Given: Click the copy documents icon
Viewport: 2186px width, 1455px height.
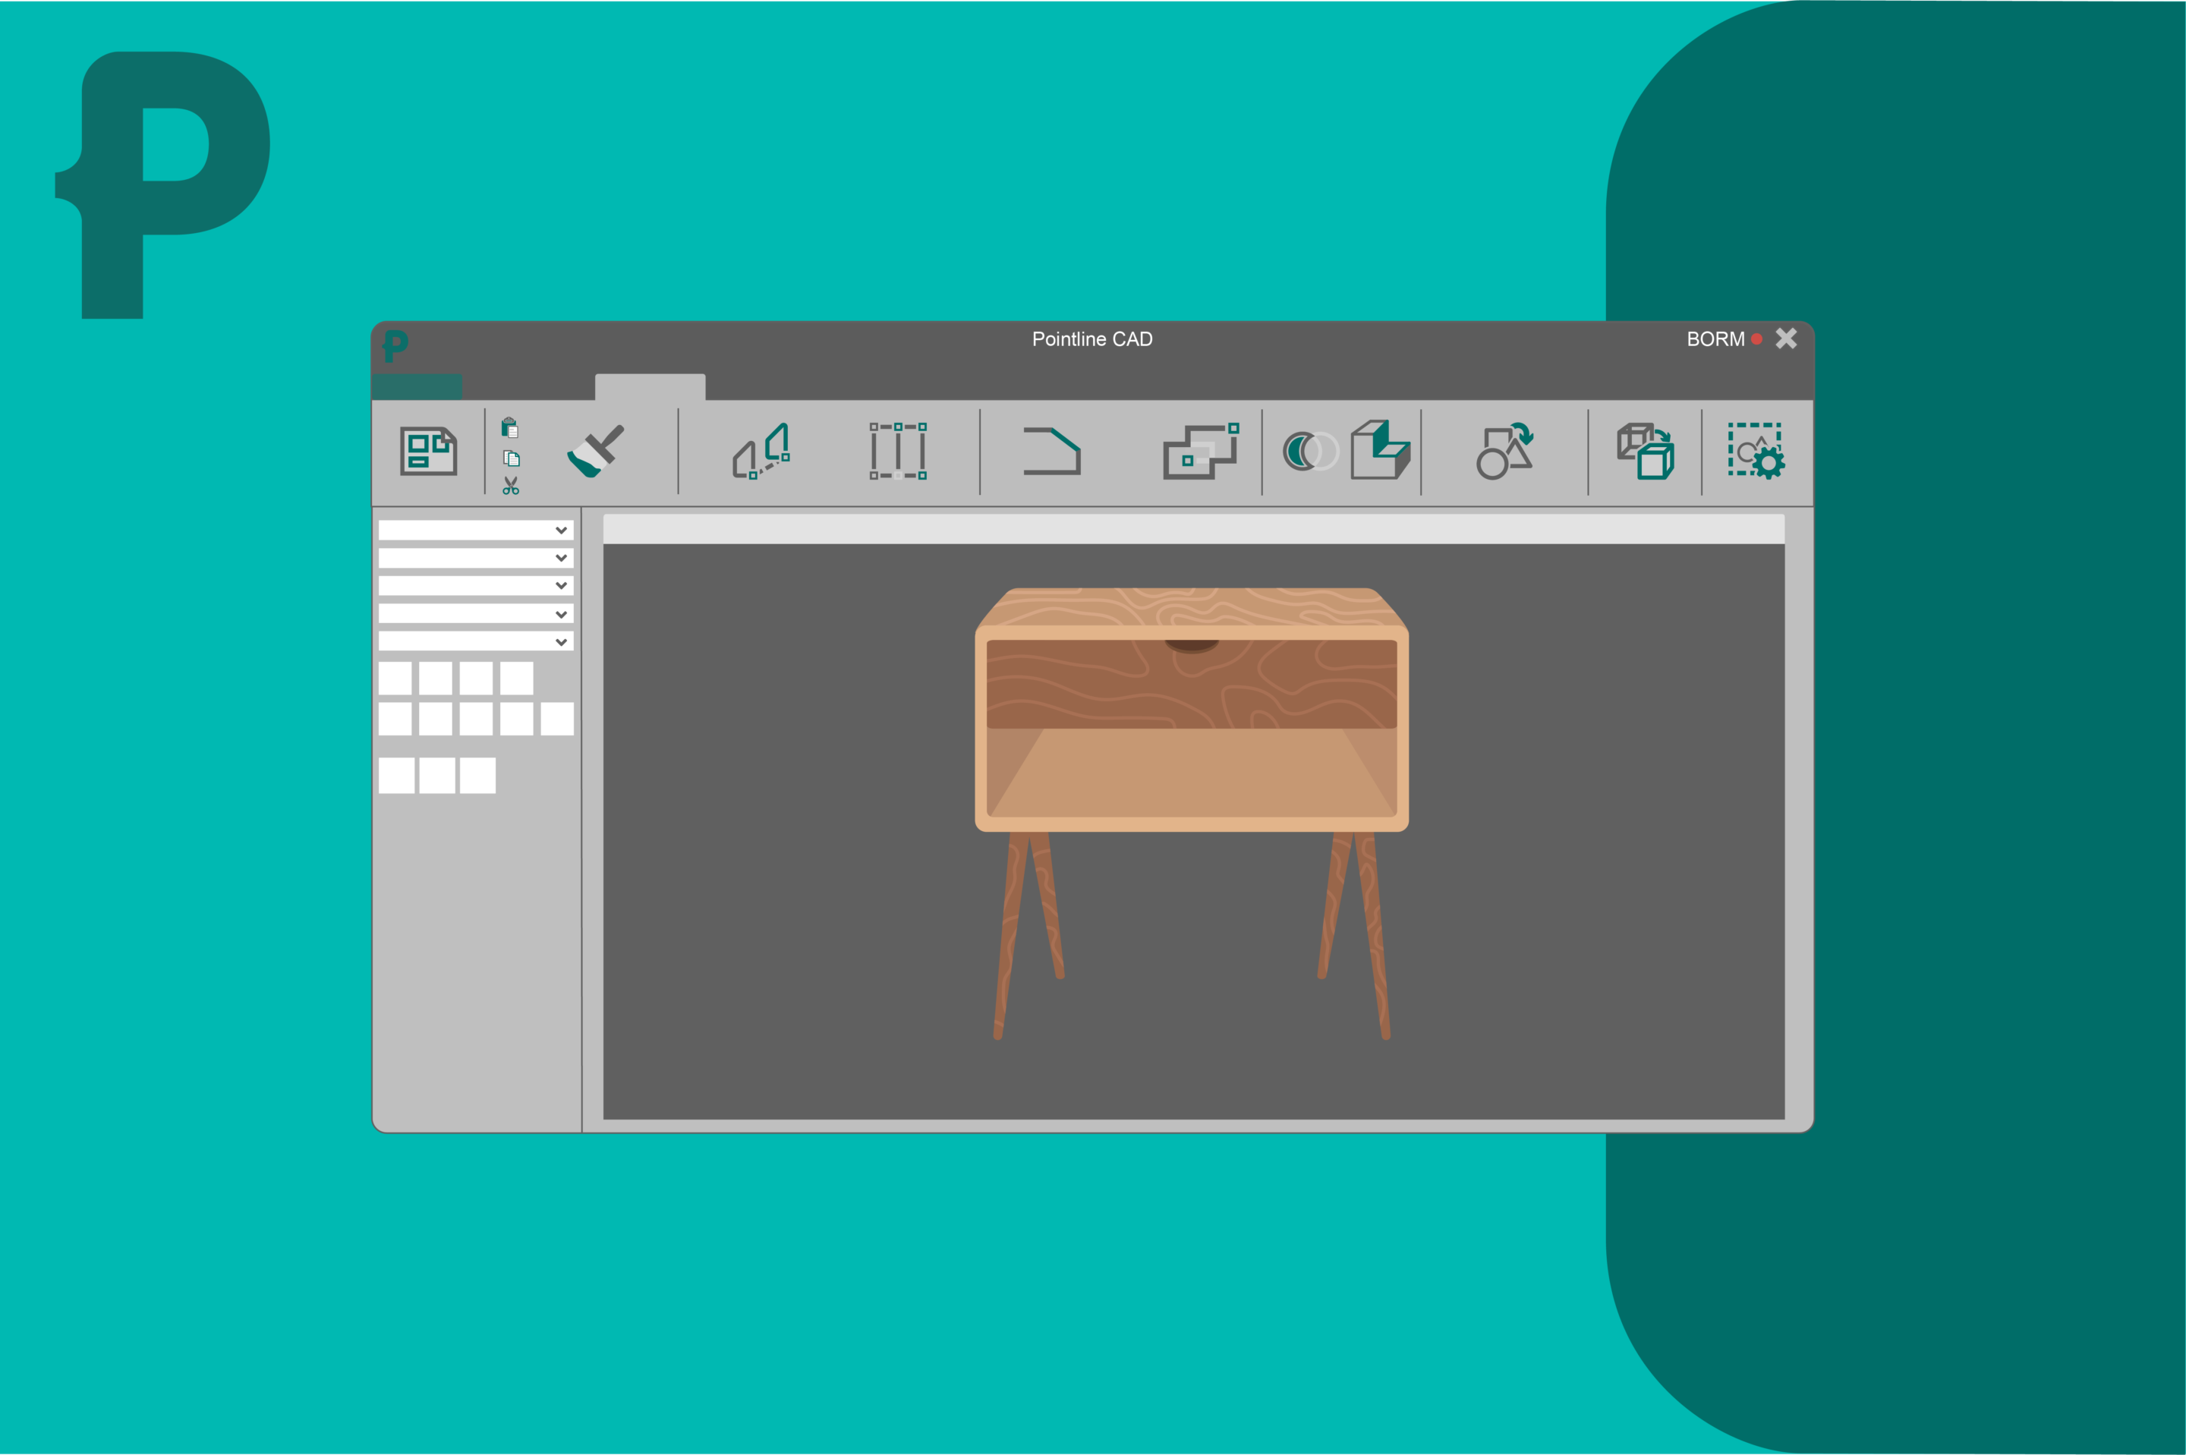Looking at the screenshot, I should click(512, 458).
